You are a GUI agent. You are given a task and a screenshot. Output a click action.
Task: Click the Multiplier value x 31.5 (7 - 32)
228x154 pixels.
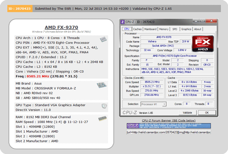point(152,86)
